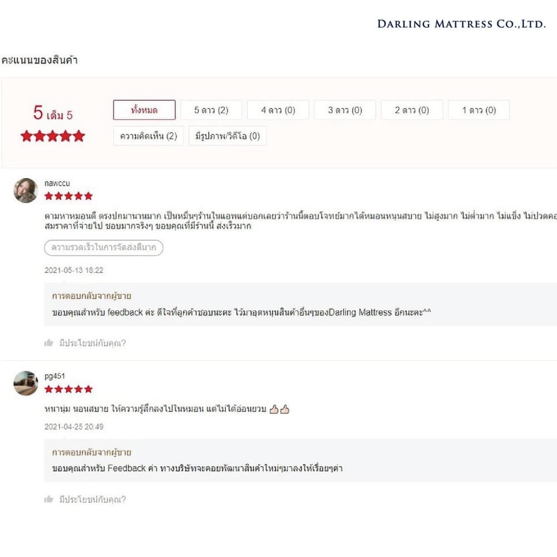Click nawccu's five-star rating
This screenshot has width=557, height=557.
[x=69, y=196]
